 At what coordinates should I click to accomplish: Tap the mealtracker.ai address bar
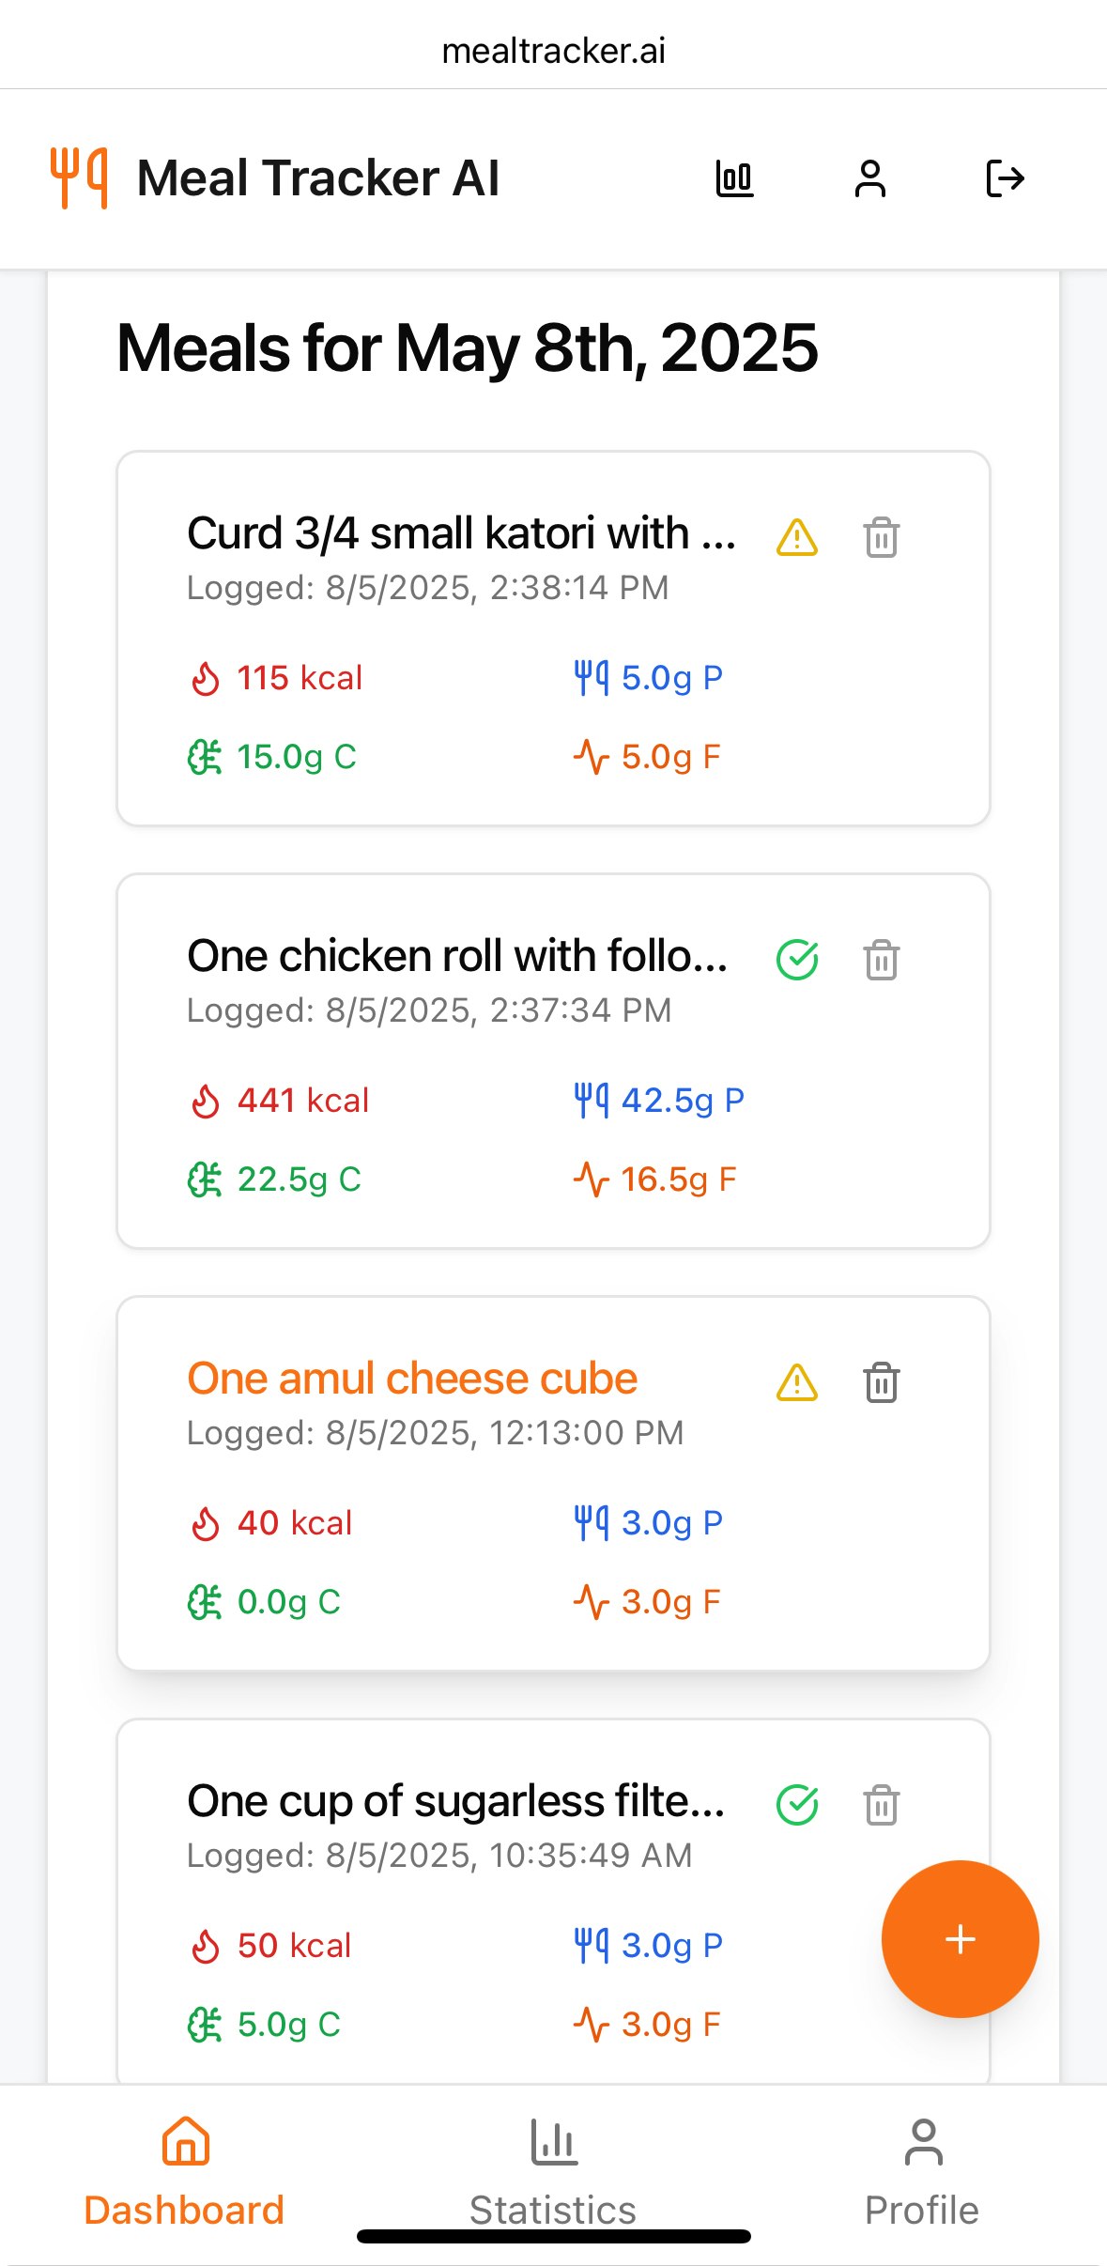coord(553,51)
